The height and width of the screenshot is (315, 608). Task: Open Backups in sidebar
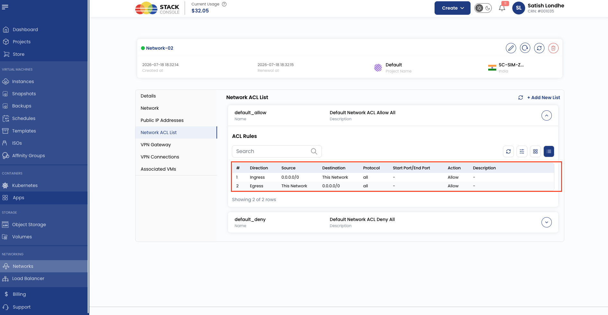(x=44, y=106)
